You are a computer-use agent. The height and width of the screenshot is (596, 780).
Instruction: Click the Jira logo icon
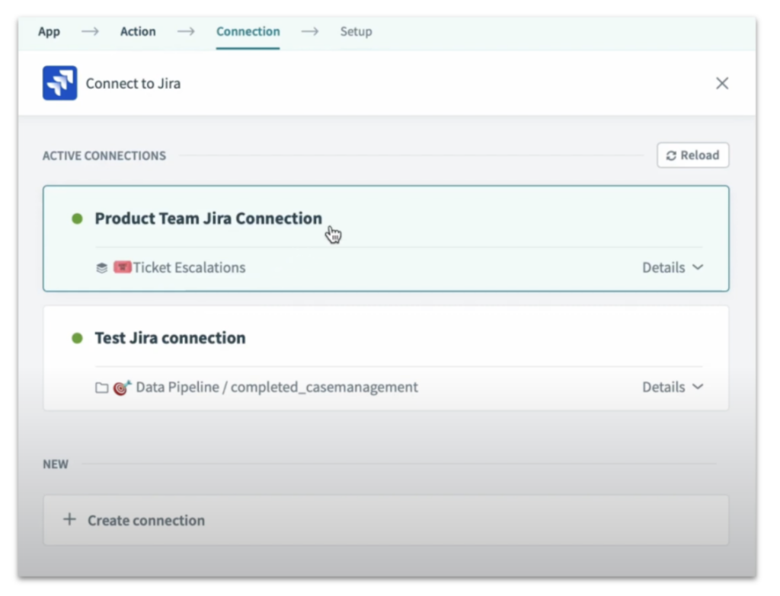pyautogui.click(x=59, y=83)
